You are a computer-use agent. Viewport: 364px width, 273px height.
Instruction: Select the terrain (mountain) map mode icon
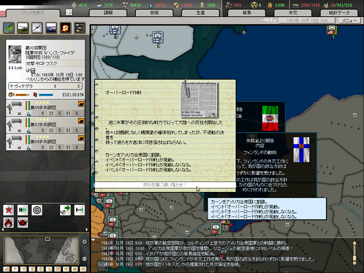(6, 269)
